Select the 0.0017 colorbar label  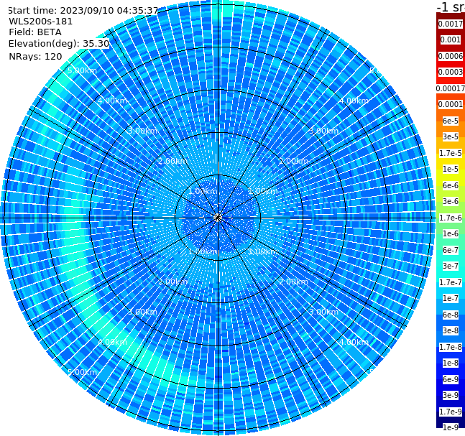point(451,24)
